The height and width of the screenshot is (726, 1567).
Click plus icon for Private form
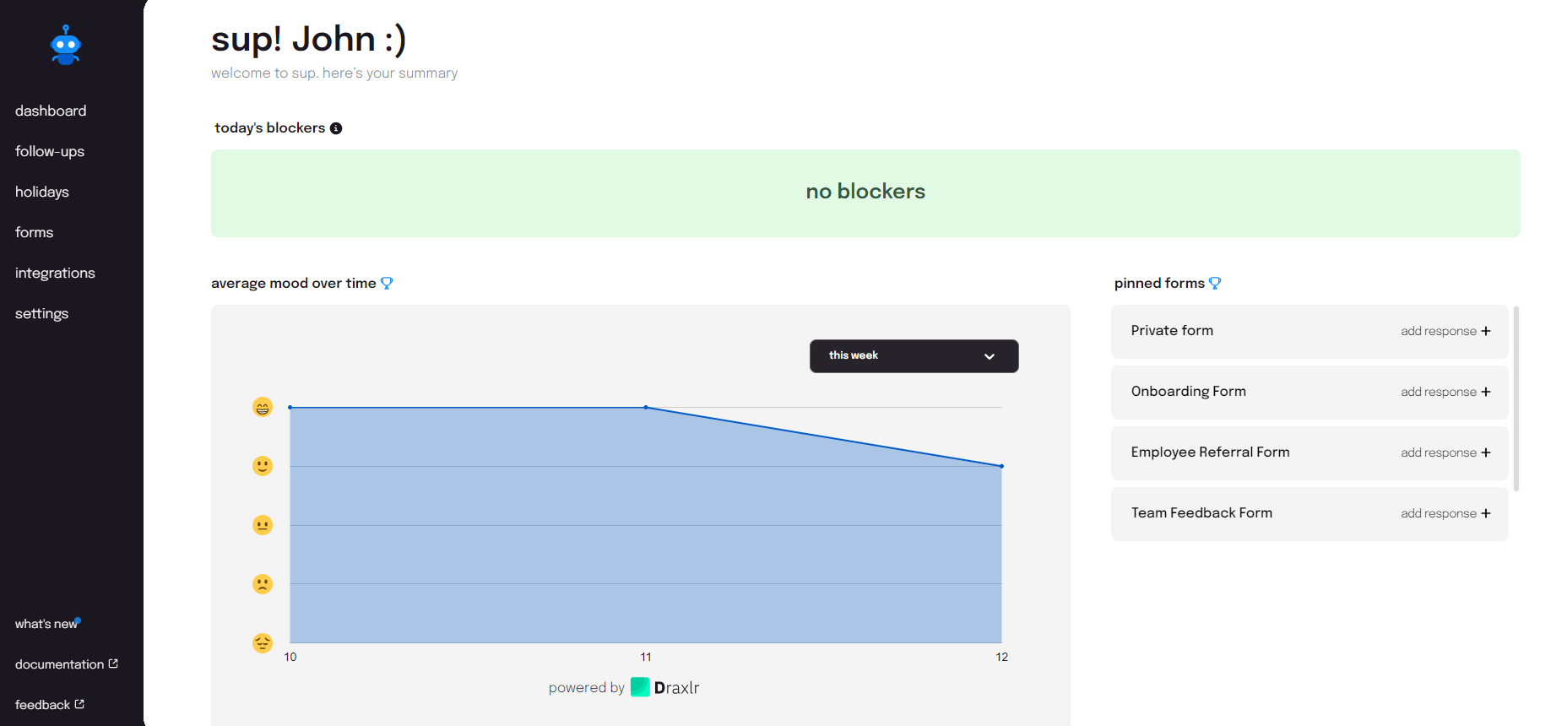coord(1486,331)
